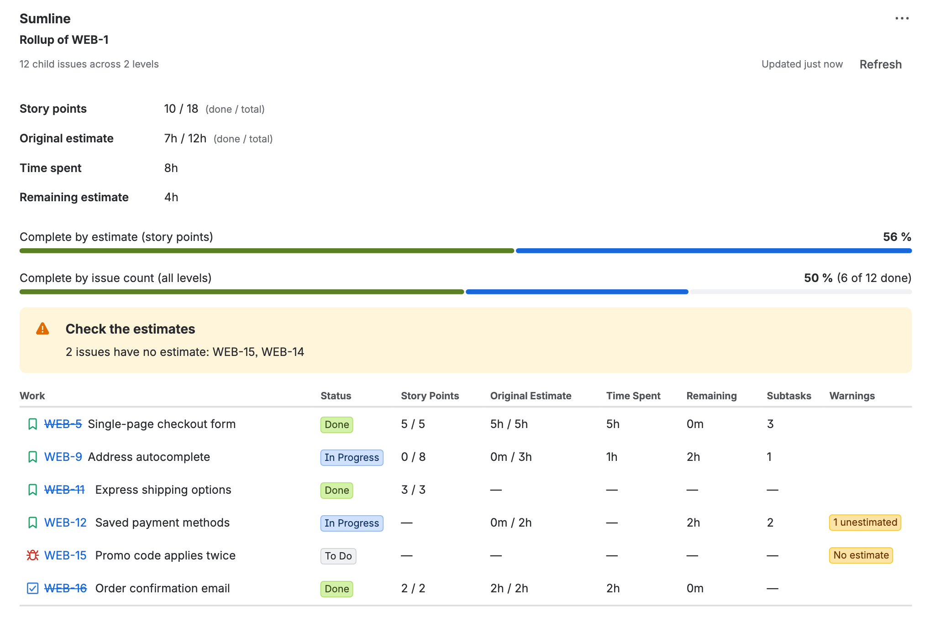This screenshot has height=627, width=925.
Task: Click the story icon beside WEB-11
Action: click(x=32, y=490)
